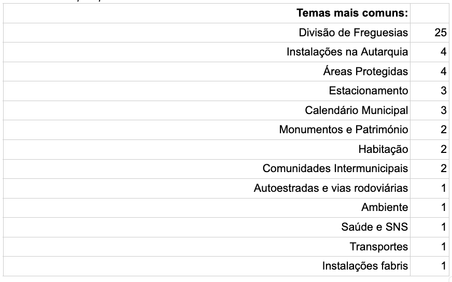Click the 'Monumentos e Património' cell
452x282 pixels.
[344, 130]
